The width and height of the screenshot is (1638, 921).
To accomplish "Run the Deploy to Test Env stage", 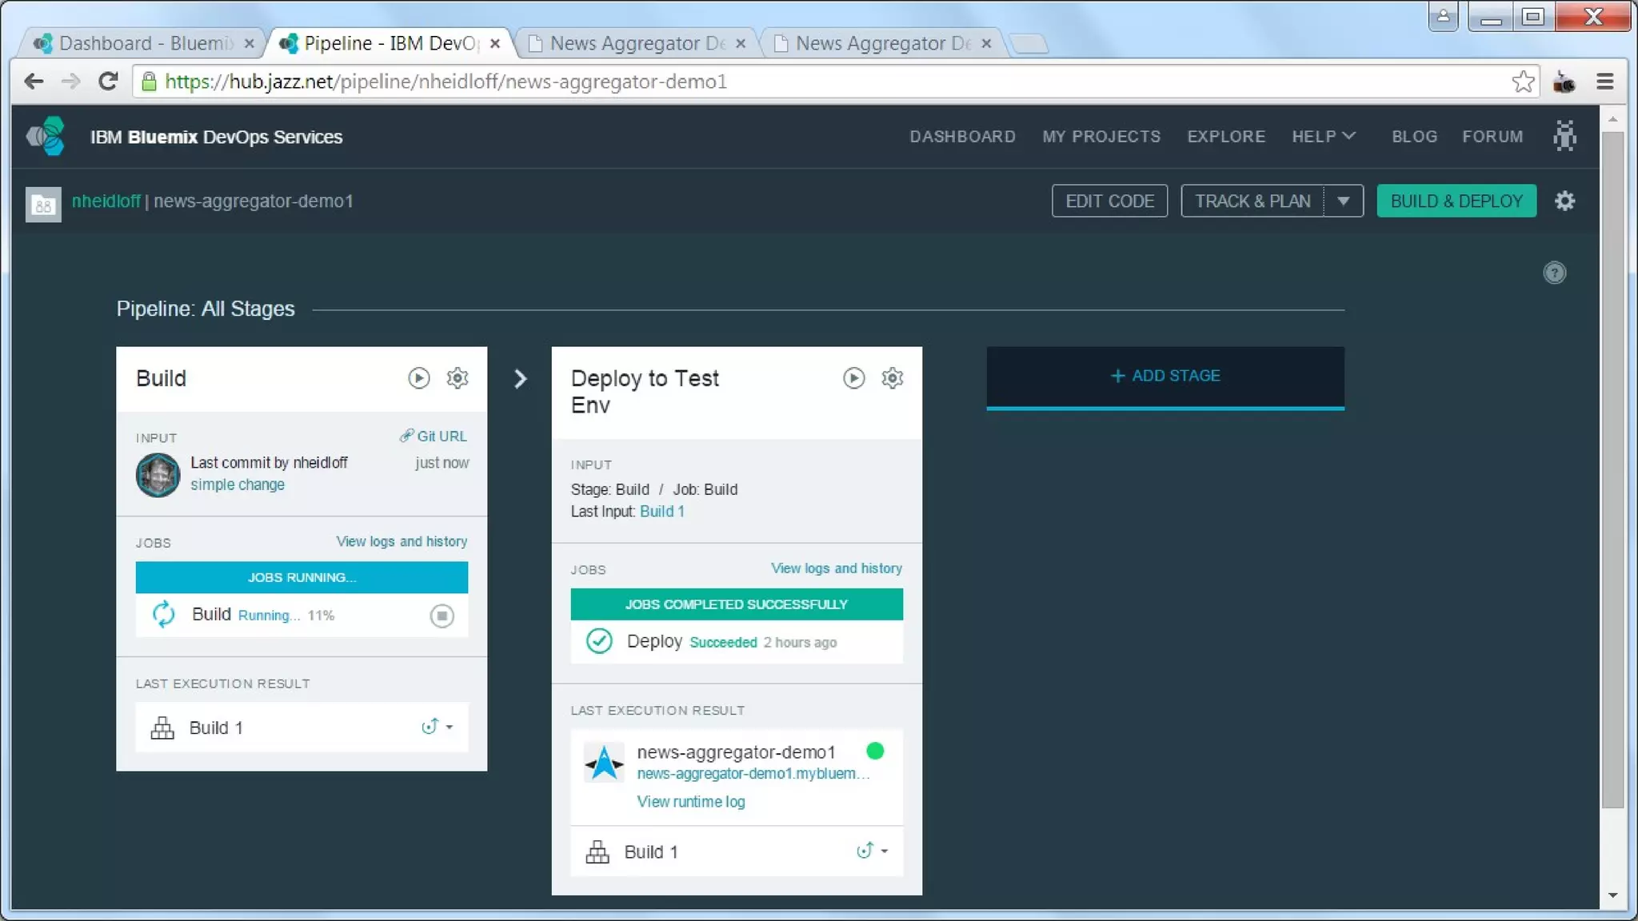I will pos(853,378).
